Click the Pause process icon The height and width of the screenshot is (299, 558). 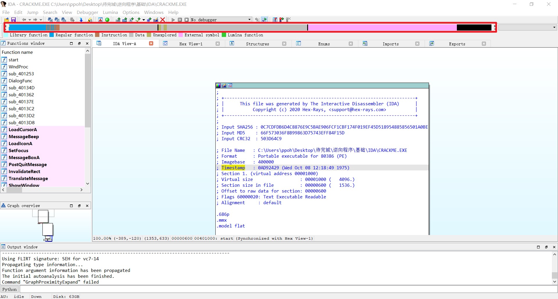tap(180, 20)
